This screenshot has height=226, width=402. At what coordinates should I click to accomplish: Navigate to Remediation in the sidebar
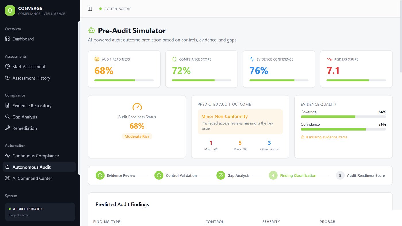pos(39,128)
